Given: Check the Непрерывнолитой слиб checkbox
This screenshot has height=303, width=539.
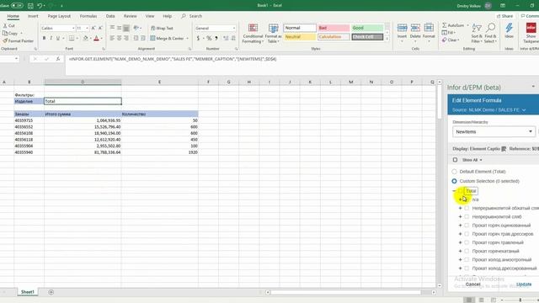Looking at the screenshot, I should tap(467, 217).
